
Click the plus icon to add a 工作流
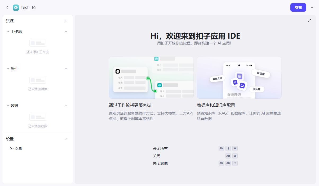pos(66,31)
